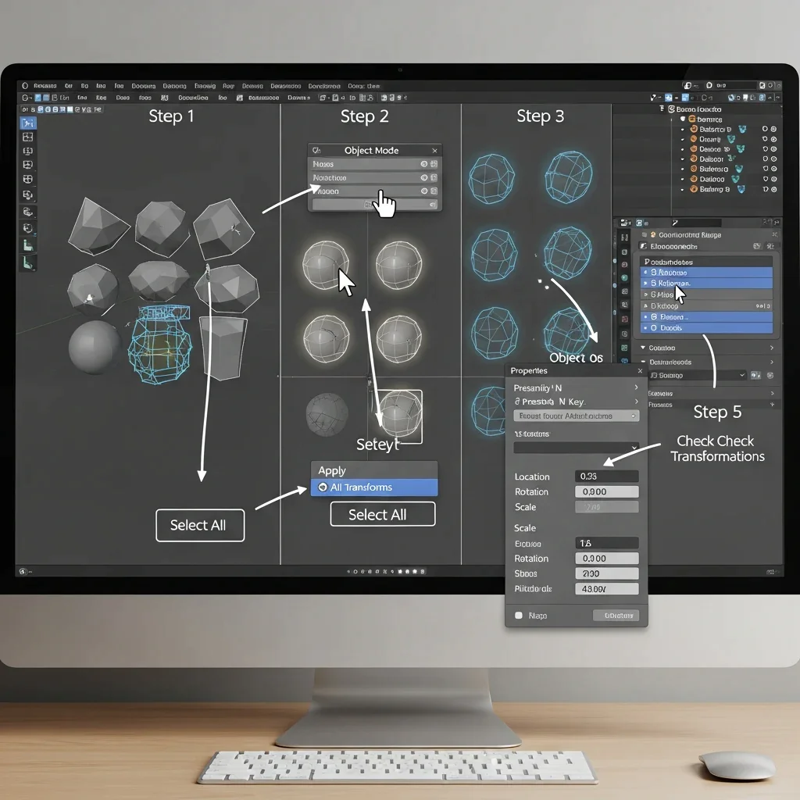This screenshot has height=800, width=800.
Task: Open dropdown below the blue list in properties editor
Action: tap(695, 375)
